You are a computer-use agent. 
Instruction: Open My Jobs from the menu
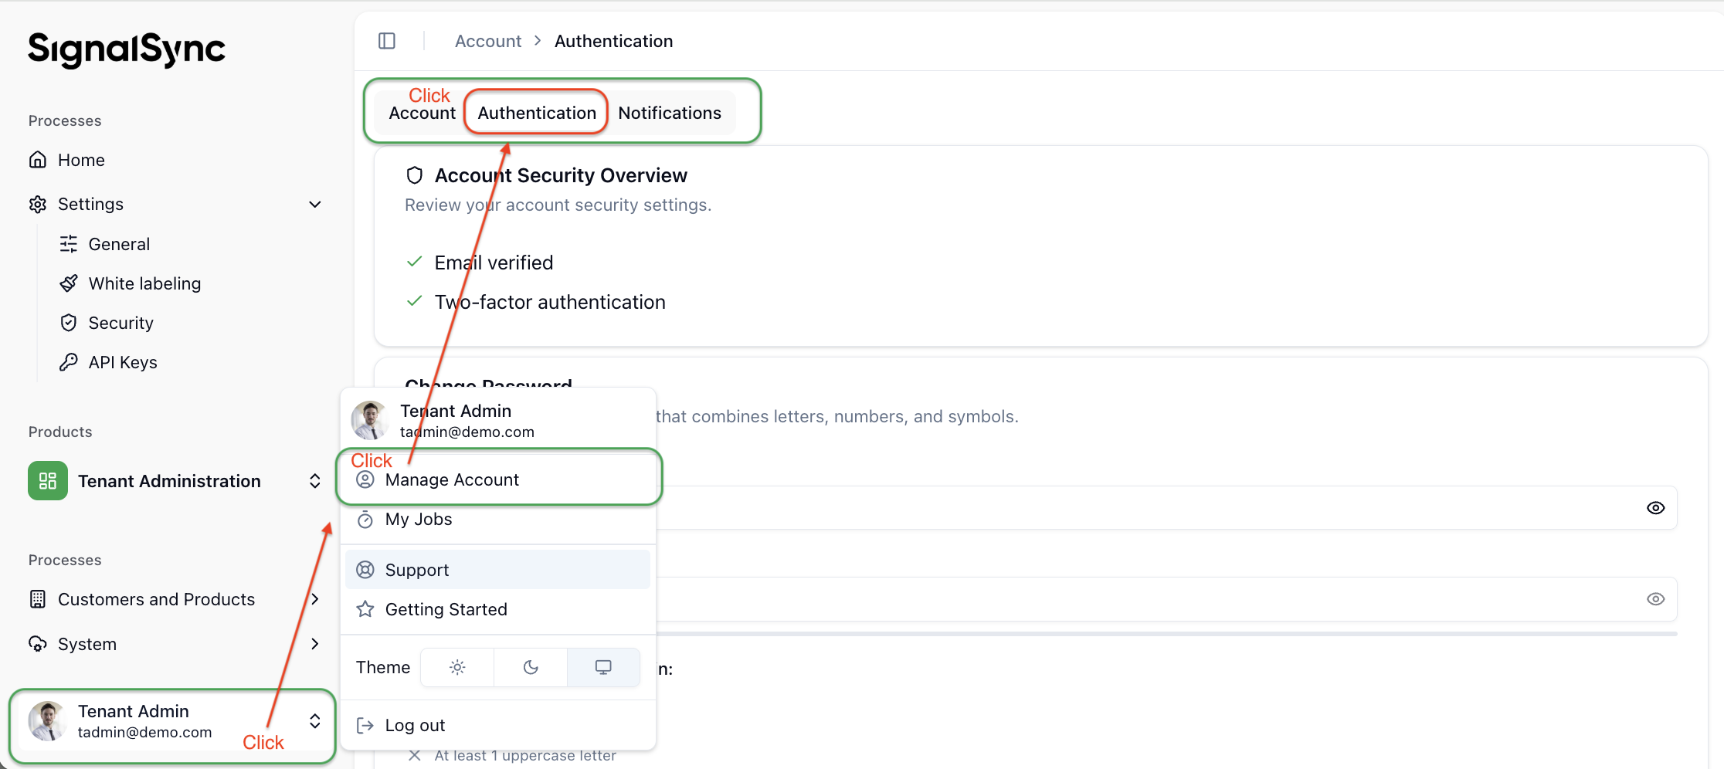(x=498, y=519)
